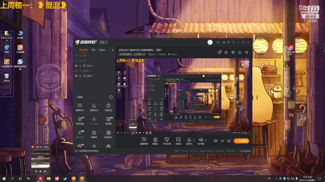Open the 歌词助手 lyrics assistant tool
The width and height of the screenshot is (325, 182).
point(108,134)
